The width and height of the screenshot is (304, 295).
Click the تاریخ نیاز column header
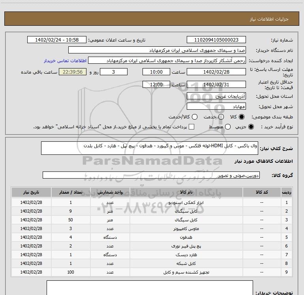31,192
